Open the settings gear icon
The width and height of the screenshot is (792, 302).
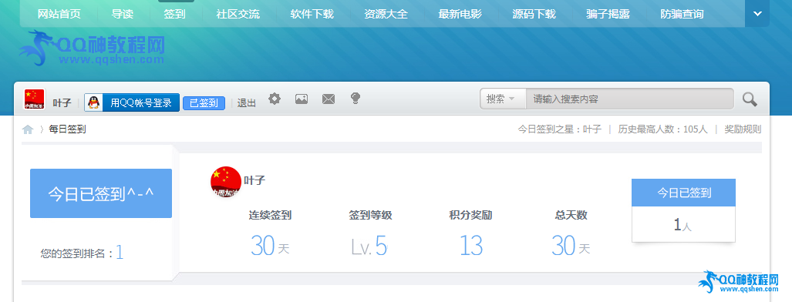tap(275, 99)
